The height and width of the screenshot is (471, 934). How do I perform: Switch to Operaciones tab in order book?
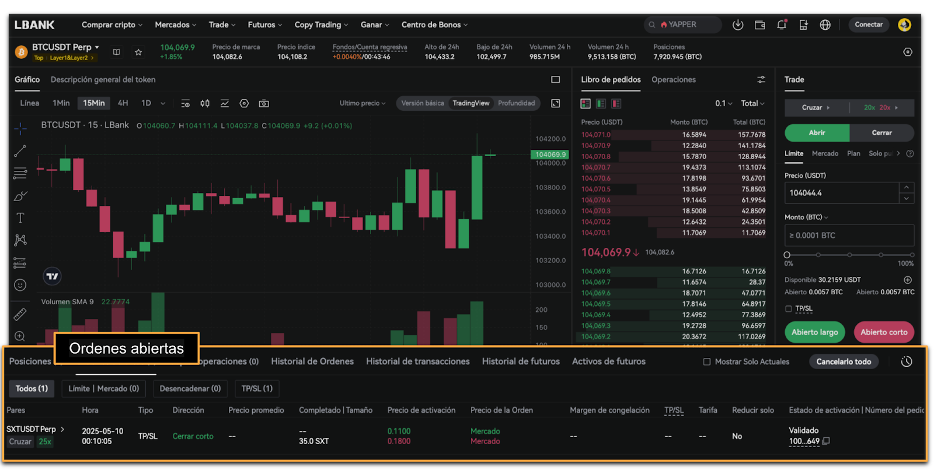674,79
